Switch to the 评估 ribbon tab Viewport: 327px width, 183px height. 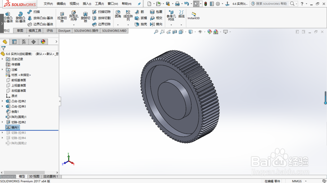pos(50,31)
